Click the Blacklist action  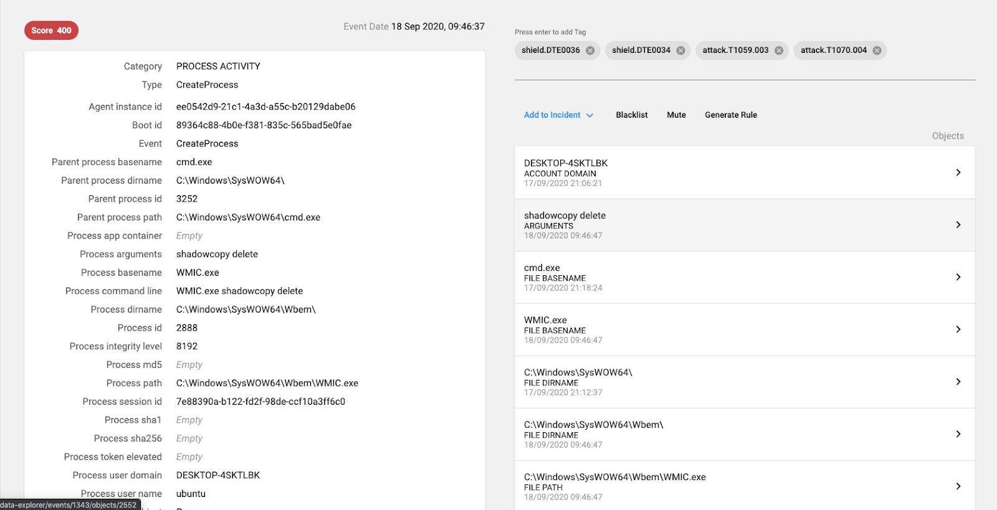pyautogui.click(x=631, y=115)
